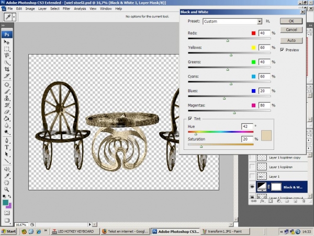Select the Line tool
The image size is (314, 236).
pyautogui.click(x=7, y=161)
